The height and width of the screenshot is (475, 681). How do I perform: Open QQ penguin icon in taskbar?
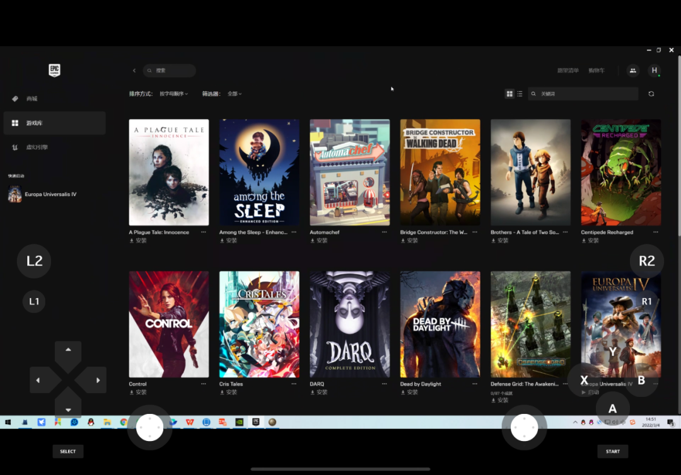click(x=91, y=422)
